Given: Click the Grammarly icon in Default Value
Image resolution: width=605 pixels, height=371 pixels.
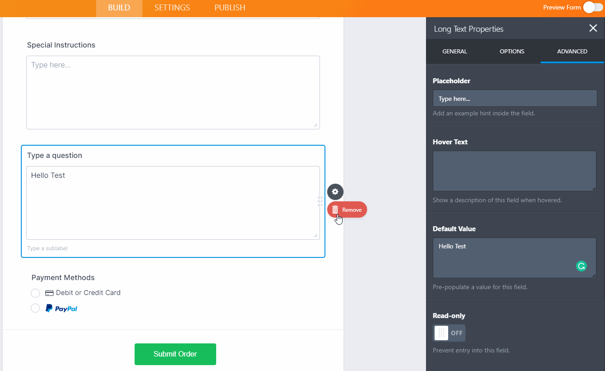Looking at the screenshot, I should (x=581, y=266).
